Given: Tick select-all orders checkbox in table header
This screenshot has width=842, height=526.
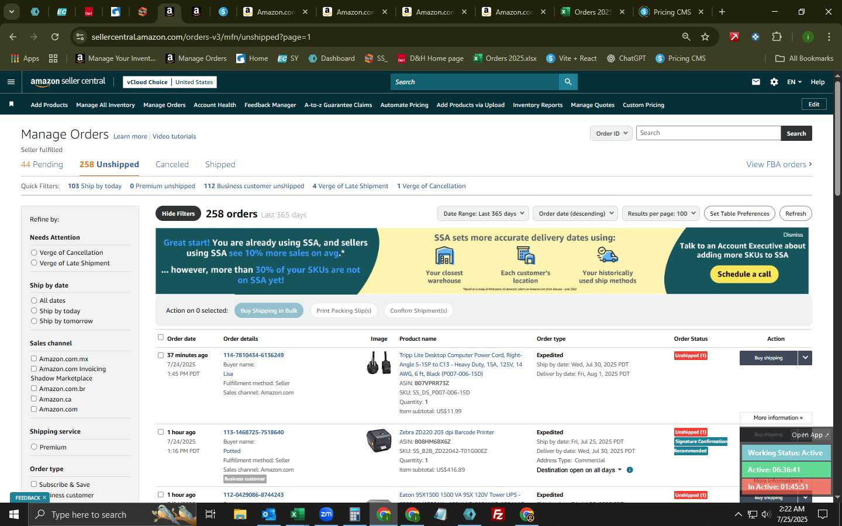Looking at the screenshot, I should (161, 337).
